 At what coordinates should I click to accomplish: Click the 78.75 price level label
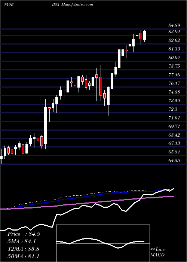coord(174,66)
